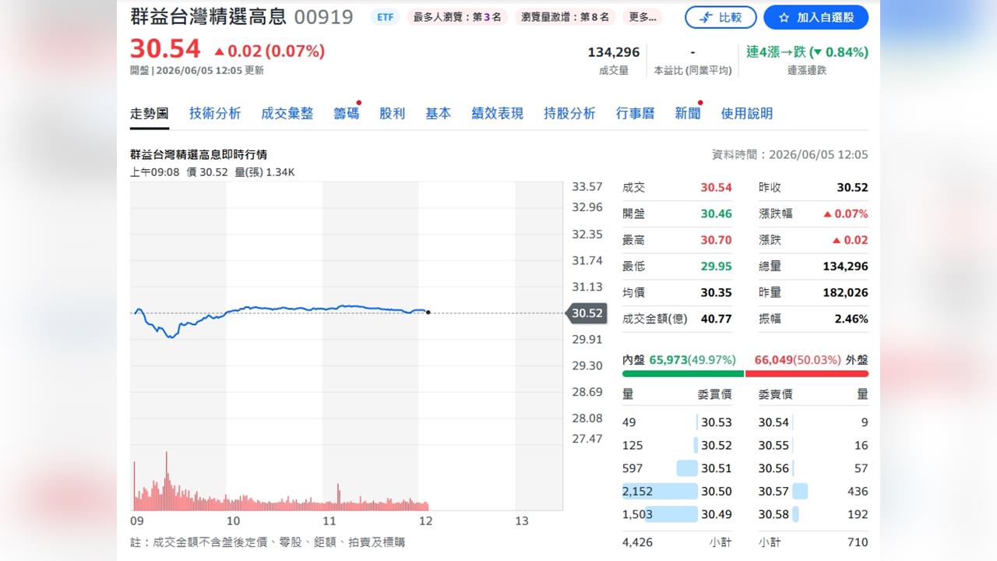Click the stock code 00919
997x561 pixels.
(x=323, y=16)
